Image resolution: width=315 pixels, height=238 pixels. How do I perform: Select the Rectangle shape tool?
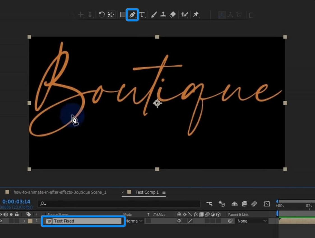coord(123,15)
